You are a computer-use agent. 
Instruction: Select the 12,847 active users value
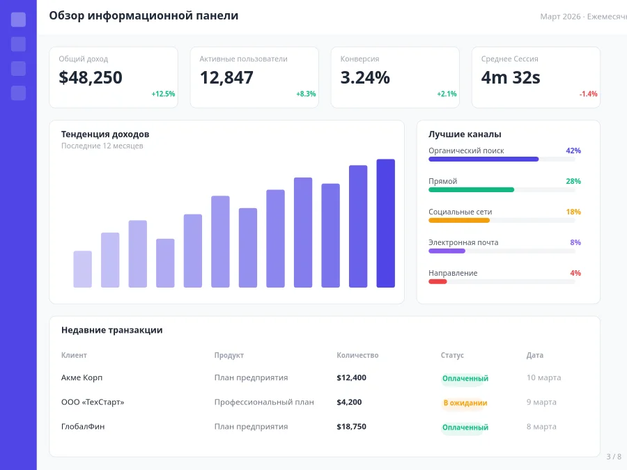point(226,77)
